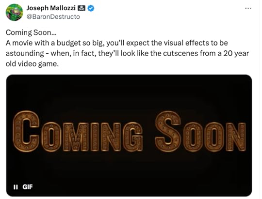Image resolution: width=262 pixels, height=199 pixels.
Task: Click the golden word SOON in GIF
Action: pyautogui.click(x=201, y=131)
